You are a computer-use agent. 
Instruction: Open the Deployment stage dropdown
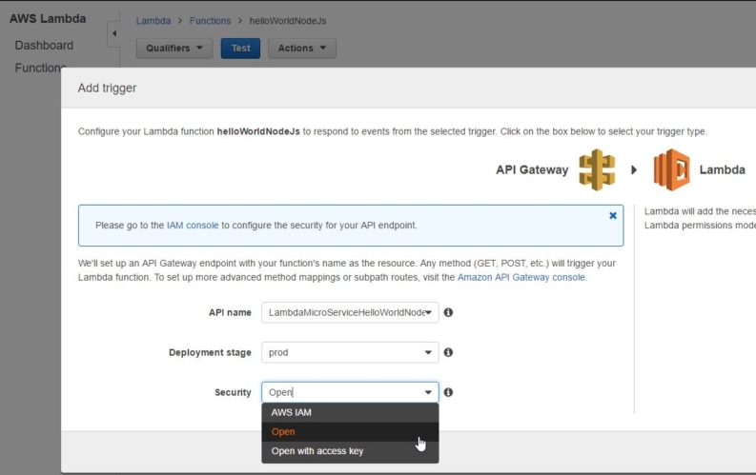coord(350,352)
